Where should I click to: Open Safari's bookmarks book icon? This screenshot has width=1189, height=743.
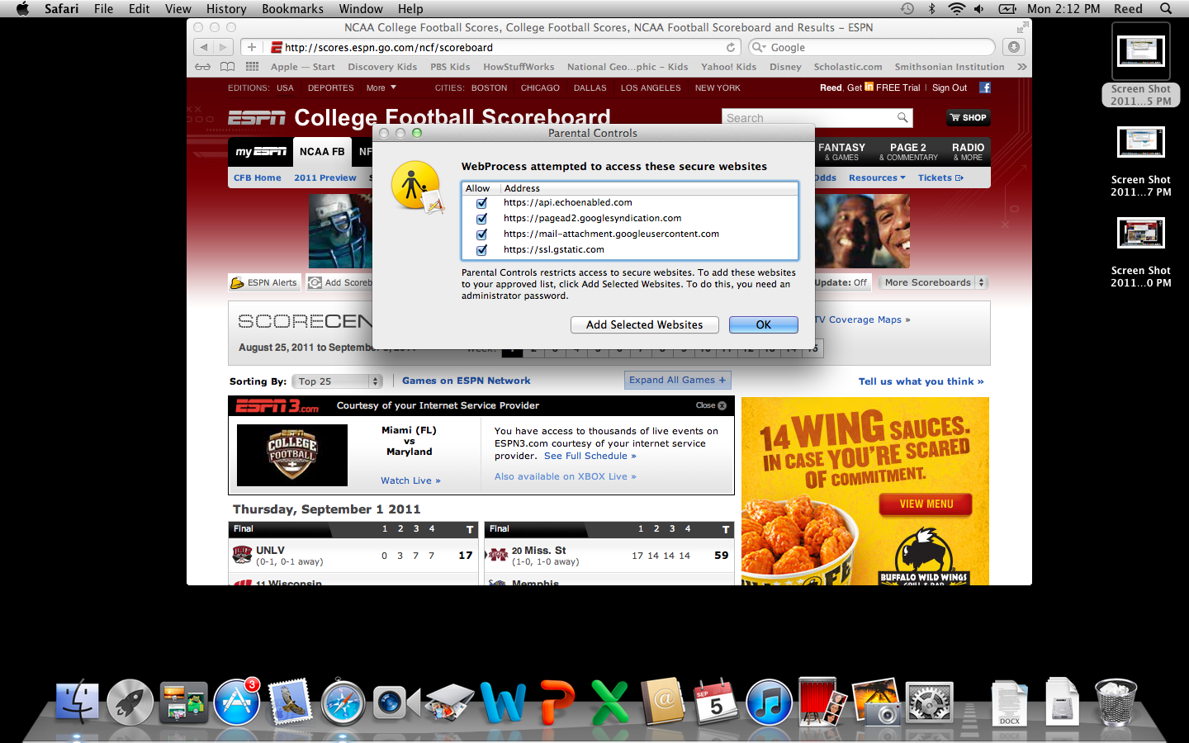228,67
